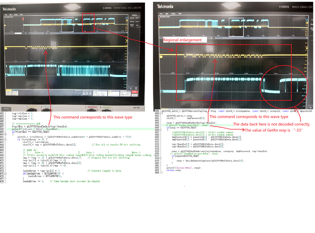
Task: Open Utility menu on right oscilloscope screen
Action: point(173,14)
